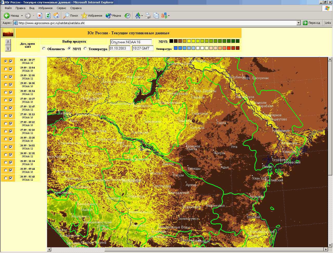This screenshot has height=253, width=333.
Task: Expand the text size dropdown arrow
Action: 142,16
